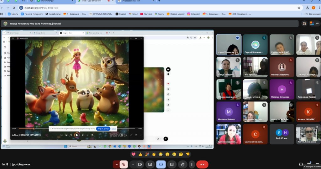This screenshot has width=321, height=169.
Task: Open the Gmail bookmark
Action: pos(133,14)
